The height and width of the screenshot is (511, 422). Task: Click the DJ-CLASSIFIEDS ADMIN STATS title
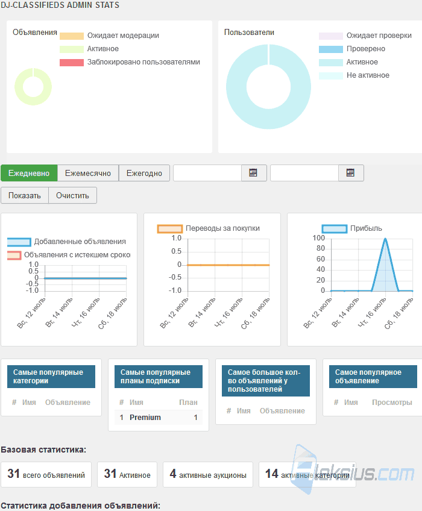click(60, 5)
